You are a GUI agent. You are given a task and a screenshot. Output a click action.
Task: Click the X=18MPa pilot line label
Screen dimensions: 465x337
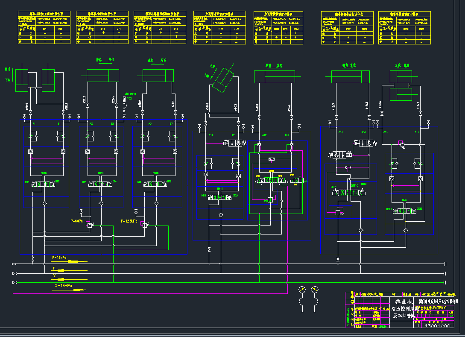click(64, 285)
